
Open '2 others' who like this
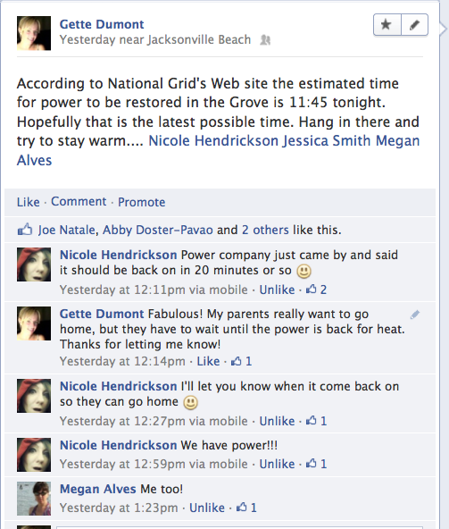[265, 230]
